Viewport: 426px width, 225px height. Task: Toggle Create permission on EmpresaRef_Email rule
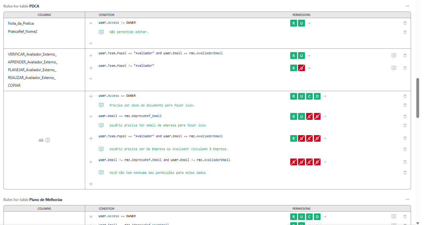[x=309, y=116]
